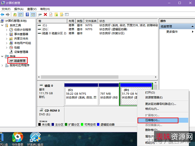
Task: Open the View (查看) menu
Action: coord(32,9)
